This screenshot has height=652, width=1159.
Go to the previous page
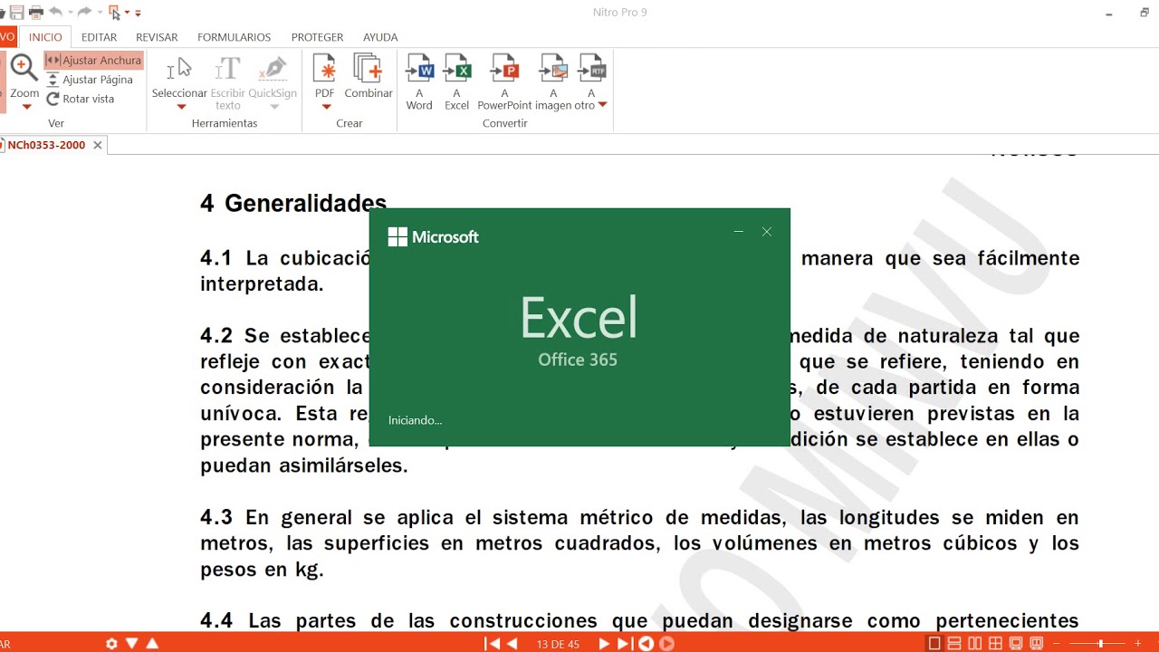tap(512, 644)
